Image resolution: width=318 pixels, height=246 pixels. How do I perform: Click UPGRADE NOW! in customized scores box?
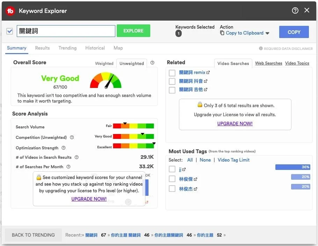point(89,199)
